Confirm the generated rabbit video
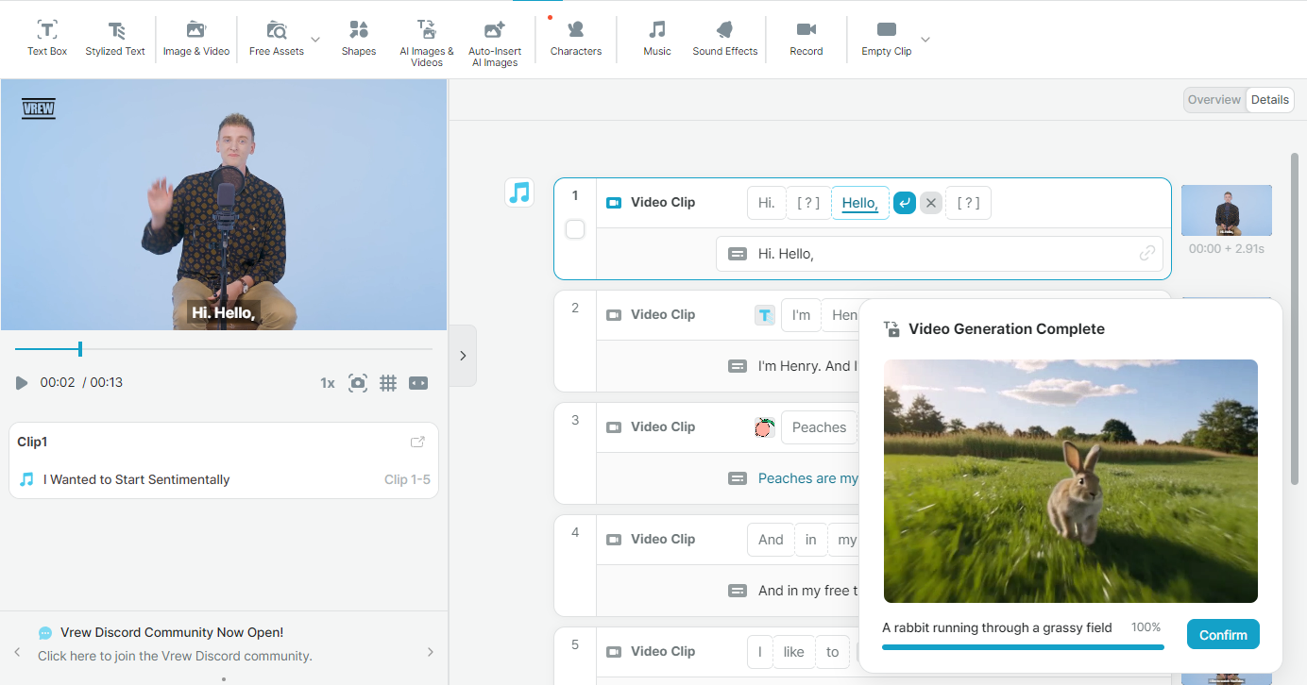Viewport: 1307px width, 685px height. [1223, 635]
